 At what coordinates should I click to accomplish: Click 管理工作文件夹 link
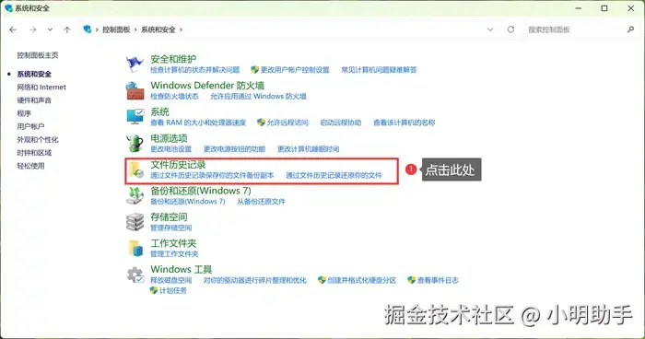(174, 254)
